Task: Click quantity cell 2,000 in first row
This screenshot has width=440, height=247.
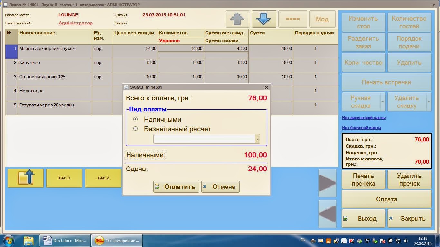Action: (x=181, y=48)
